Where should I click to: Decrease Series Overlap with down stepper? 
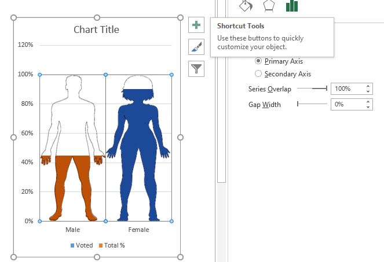[368, 91]
